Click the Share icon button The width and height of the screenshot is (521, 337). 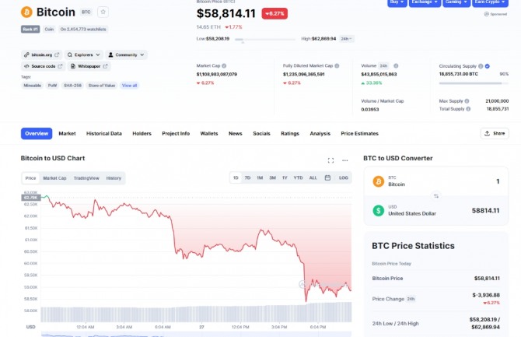point(495,133)
